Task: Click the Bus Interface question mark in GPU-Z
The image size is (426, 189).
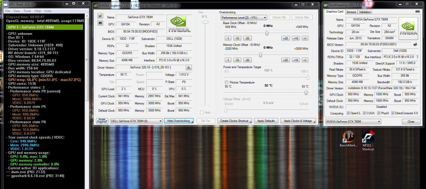Action: [417, 57]
